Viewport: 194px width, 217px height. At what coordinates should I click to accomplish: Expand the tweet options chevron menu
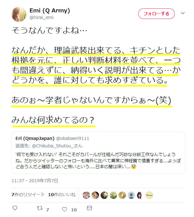tap(183, 13)
